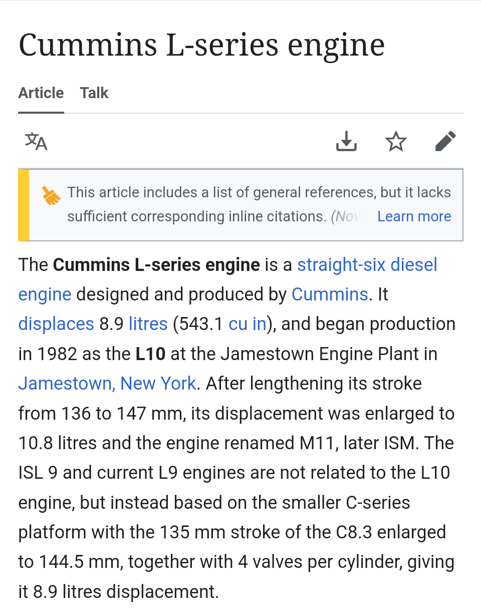Tap the download article icon
Image resolution: width=481 pixels, height=613 pixels.
point(346,142)
